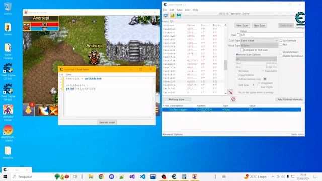Open the Lixeira recycle bin desktop icon
This screenshot has width=322, height=181.
(8, 8)
